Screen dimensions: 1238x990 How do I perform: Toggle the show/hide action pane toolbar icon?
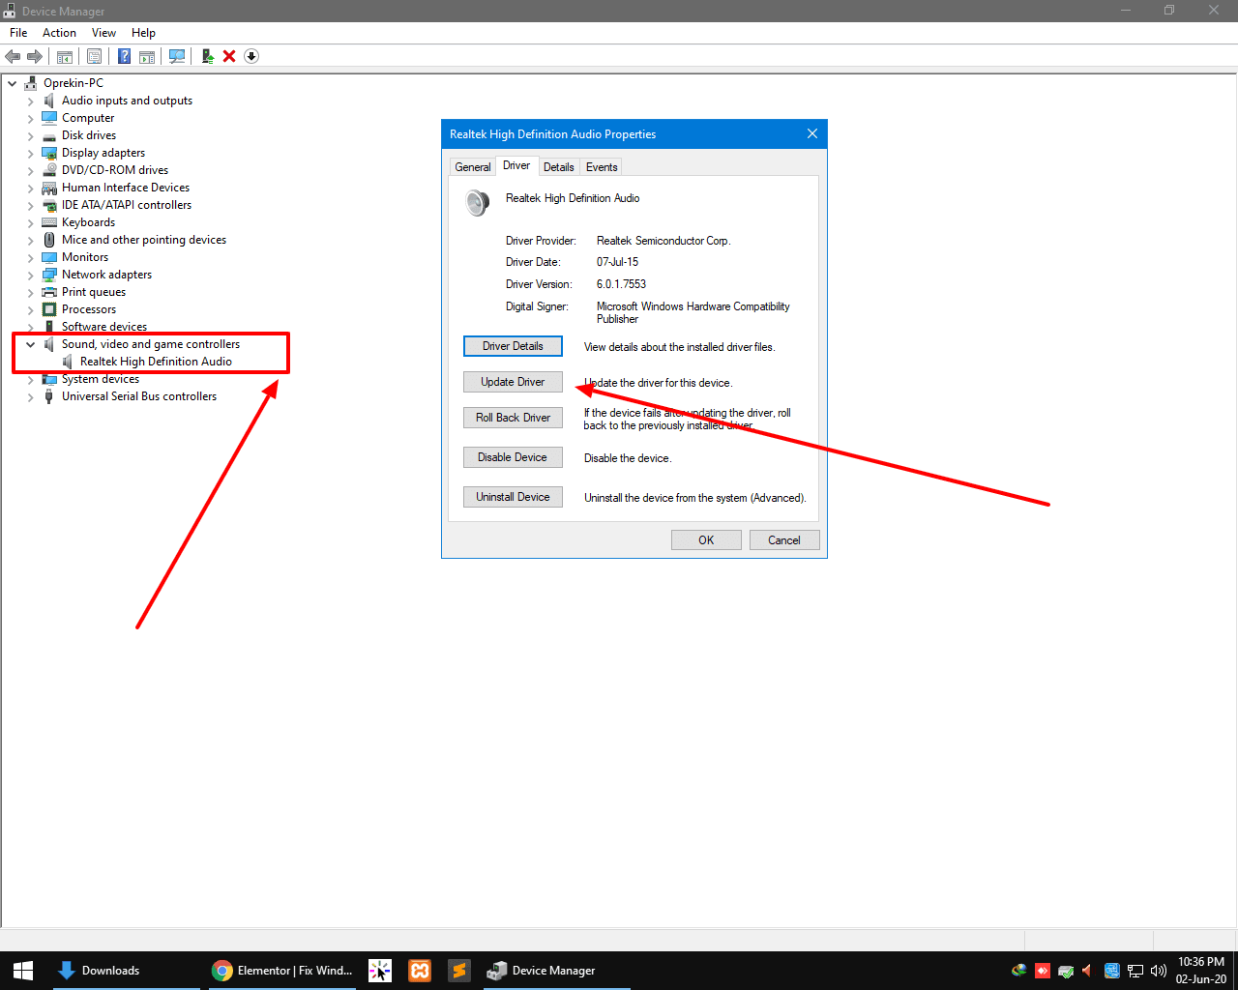147,56
